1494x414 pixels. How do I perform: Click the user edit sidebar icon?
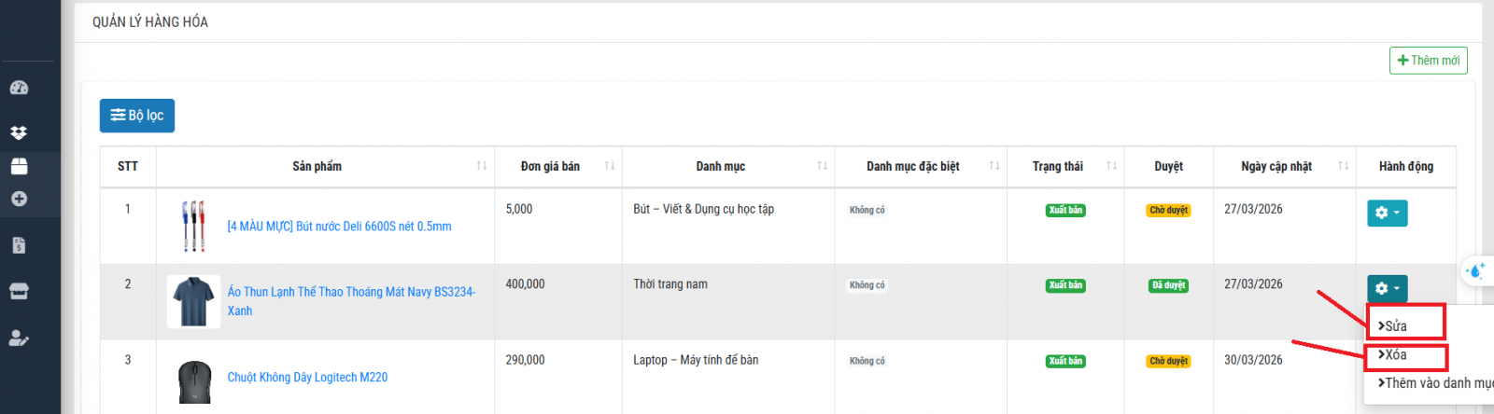[19, 338]
